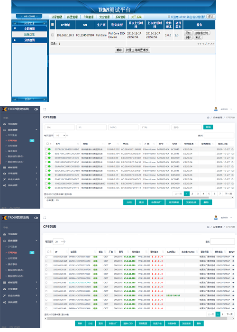237x332 pixels.
Task: Click green status dot for SN E07AE6C3845D108B0
Action: click(49, 149)
